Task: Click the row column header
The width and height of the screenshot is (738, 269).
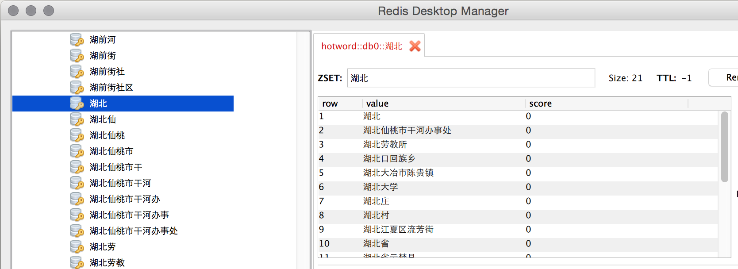Action: coord(330,104)
